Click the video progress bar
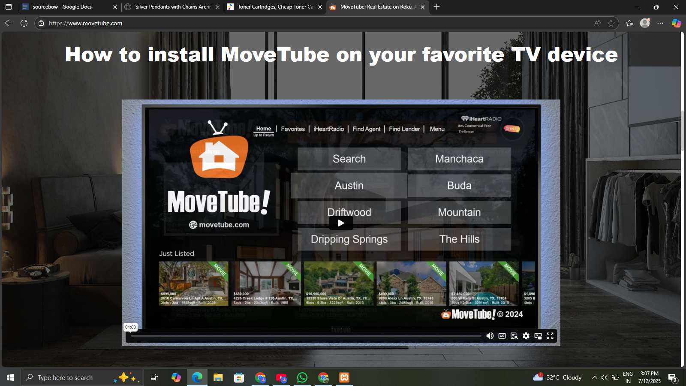This screenshot has height=386, width=686. [306, 336]
